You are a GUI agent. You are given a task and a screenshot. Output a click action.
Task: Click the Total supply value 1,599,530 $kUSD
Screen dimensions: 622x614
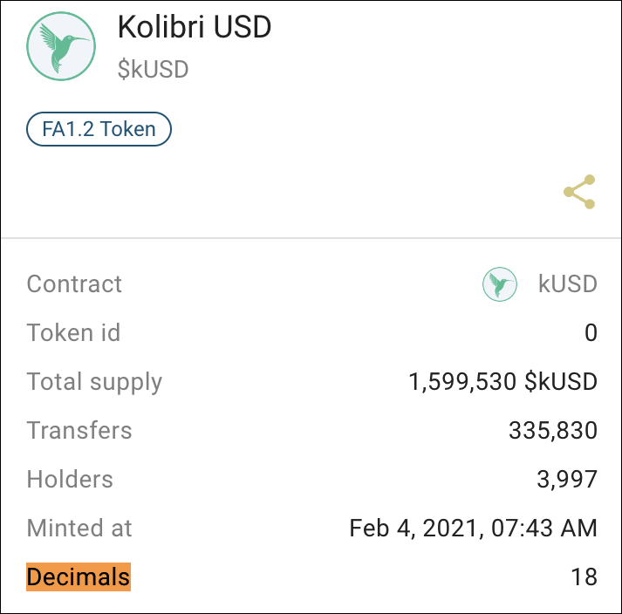click(502, 382)
